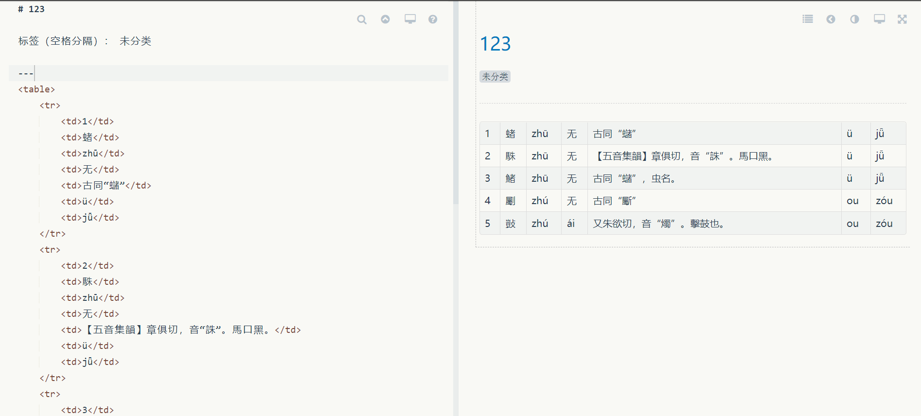Open the search icon in editor toolbar
The image size is (921, 416).
click(x=362, y=19)
